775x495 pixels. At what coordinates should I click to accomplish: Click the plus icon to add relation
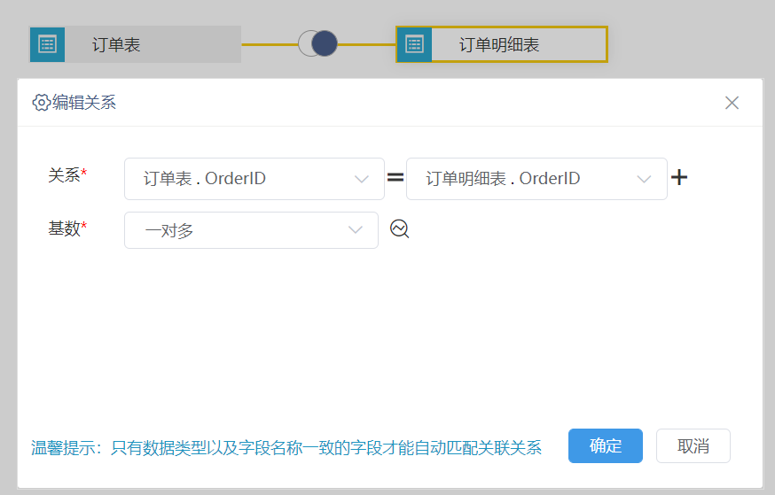[x=679, y=177]
